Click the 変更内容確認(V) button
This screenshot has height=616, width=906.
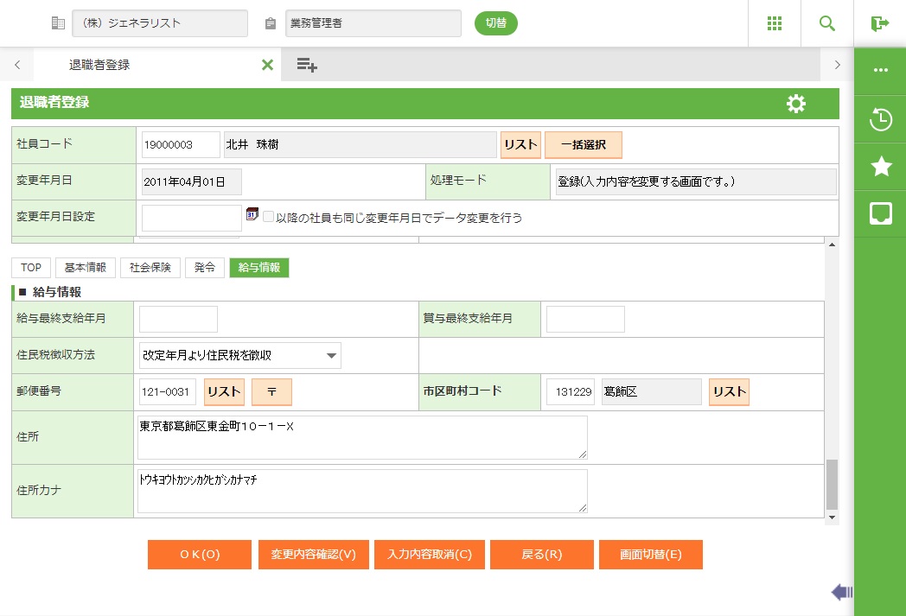point(313,555)
